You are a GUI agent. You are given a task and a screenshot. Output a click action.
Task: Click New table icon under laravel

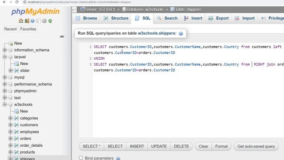[16, 64]
